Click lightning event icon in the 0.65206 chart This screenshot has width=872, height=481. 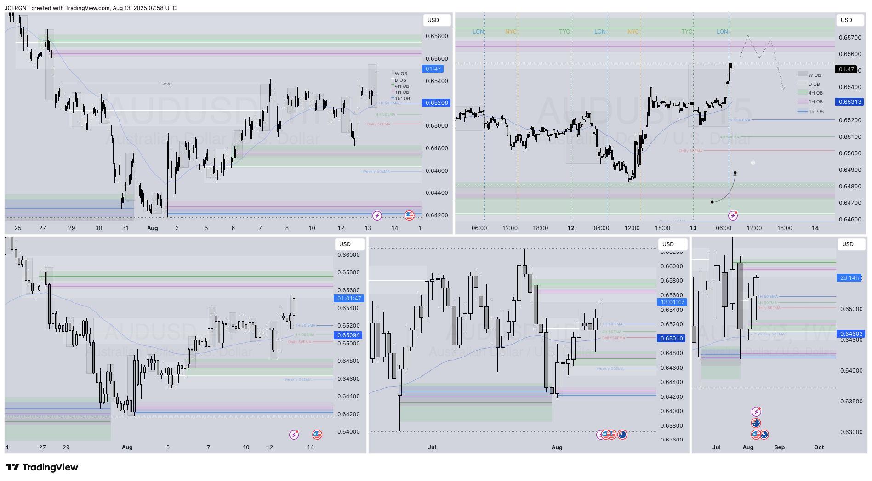[377, 215]
